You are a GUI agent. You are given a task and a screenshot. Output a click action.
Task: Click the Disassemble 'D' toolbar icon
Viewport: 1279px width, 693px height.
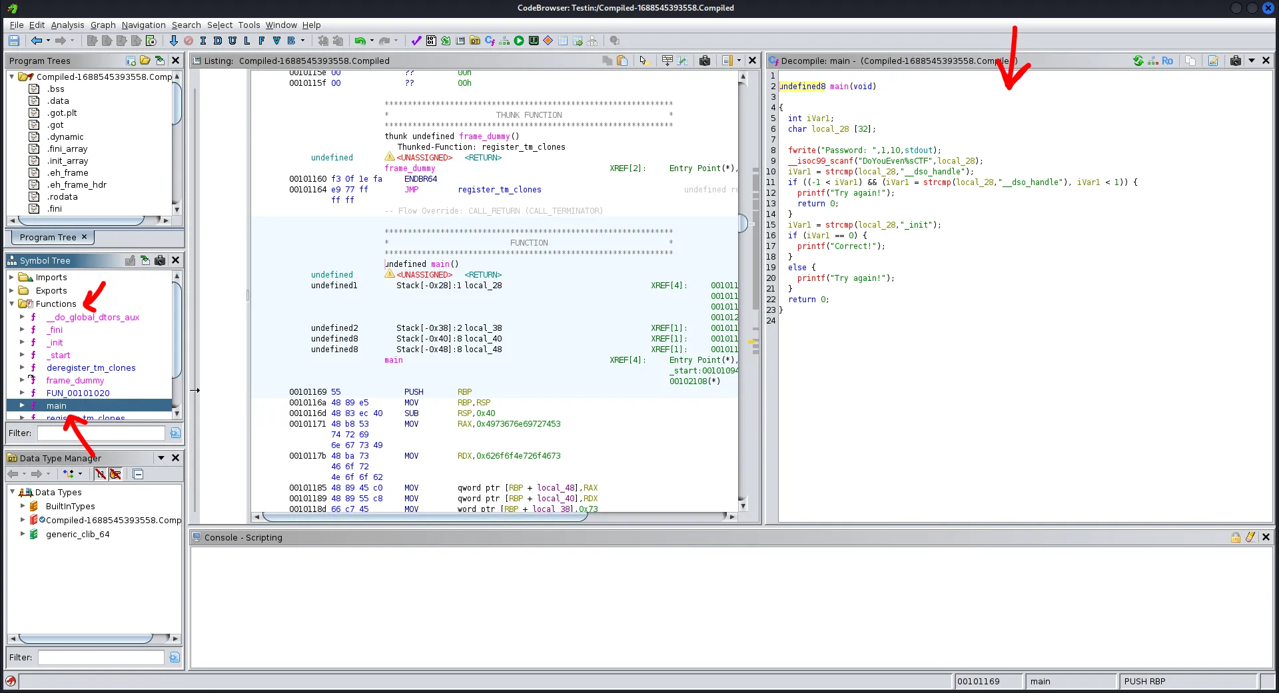(x=217, y=41)
